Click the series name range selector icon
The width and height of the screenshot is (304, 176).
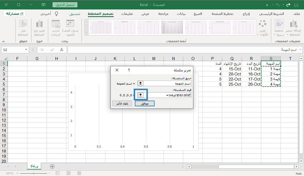click(140, 83)
